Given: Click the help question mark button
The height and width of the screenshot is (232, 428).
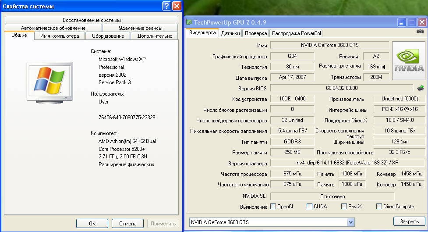Looking at the screenshot, I should point(166,6).
